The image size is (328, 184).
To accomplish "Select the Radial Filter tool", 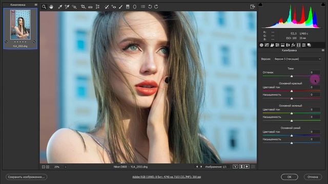I will tap(135, 7).
